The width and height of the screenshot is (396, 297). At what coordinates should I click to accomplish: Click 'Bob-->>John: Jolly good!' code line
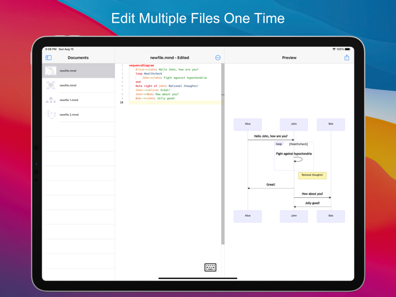click(155, 99)
